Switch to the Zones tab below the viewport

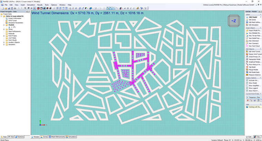pyautogui.click(x=44, y=137)
